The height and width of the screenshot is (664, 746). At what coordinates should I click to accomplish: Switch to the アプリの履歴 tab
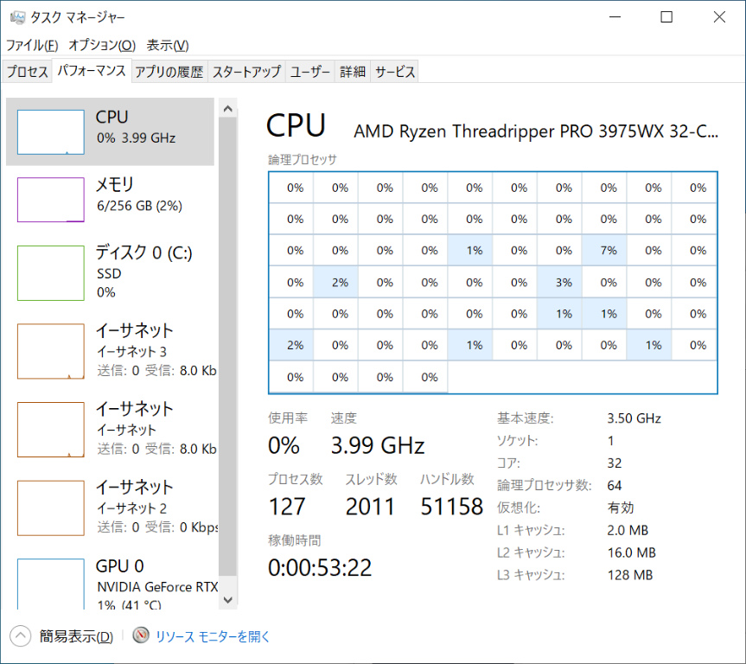(169, 72)
